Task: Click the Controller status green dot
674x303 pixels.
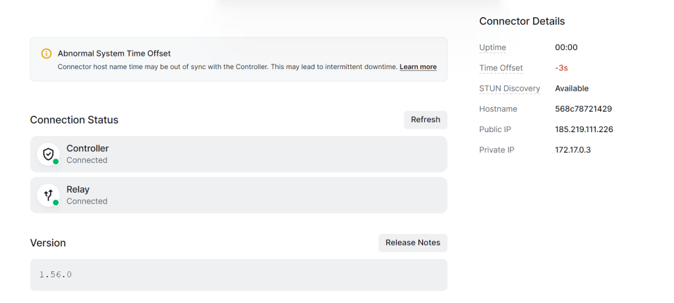Action: (x=56, y=162)
